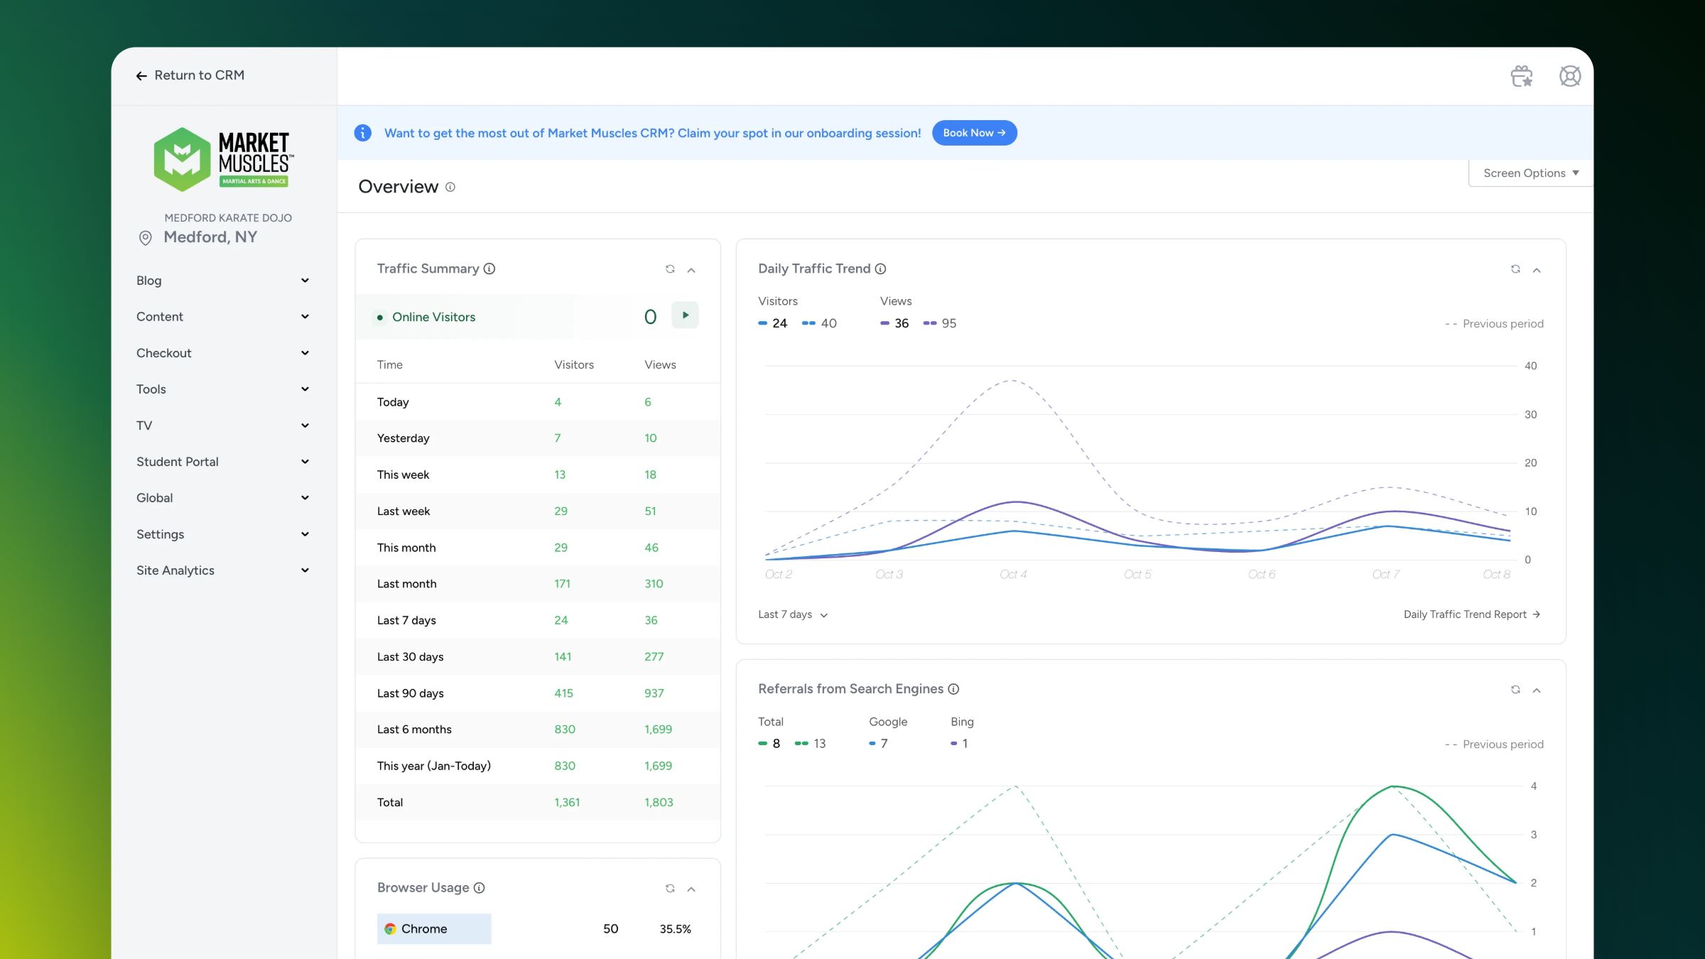Open the help lifebuoy icon
This screenshot has height=959, width=1705.
(x=1569, y=76)
